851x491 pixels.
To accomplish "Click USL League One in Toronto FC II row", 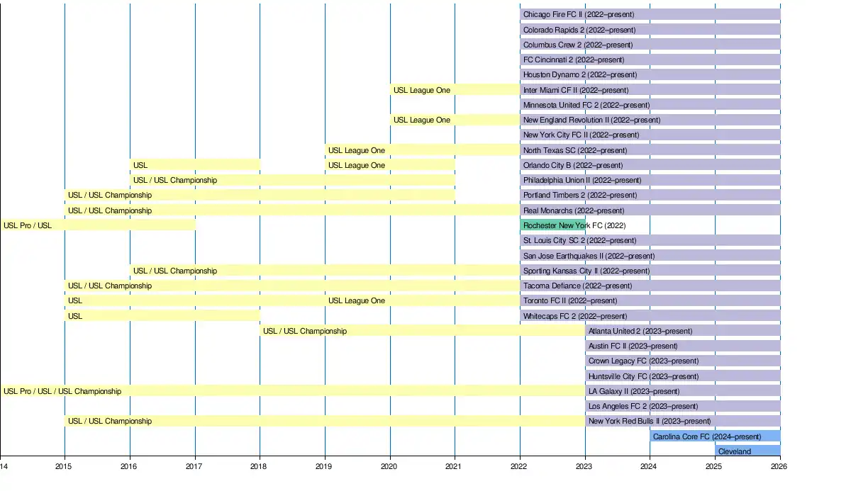I will tap(357, 300).
